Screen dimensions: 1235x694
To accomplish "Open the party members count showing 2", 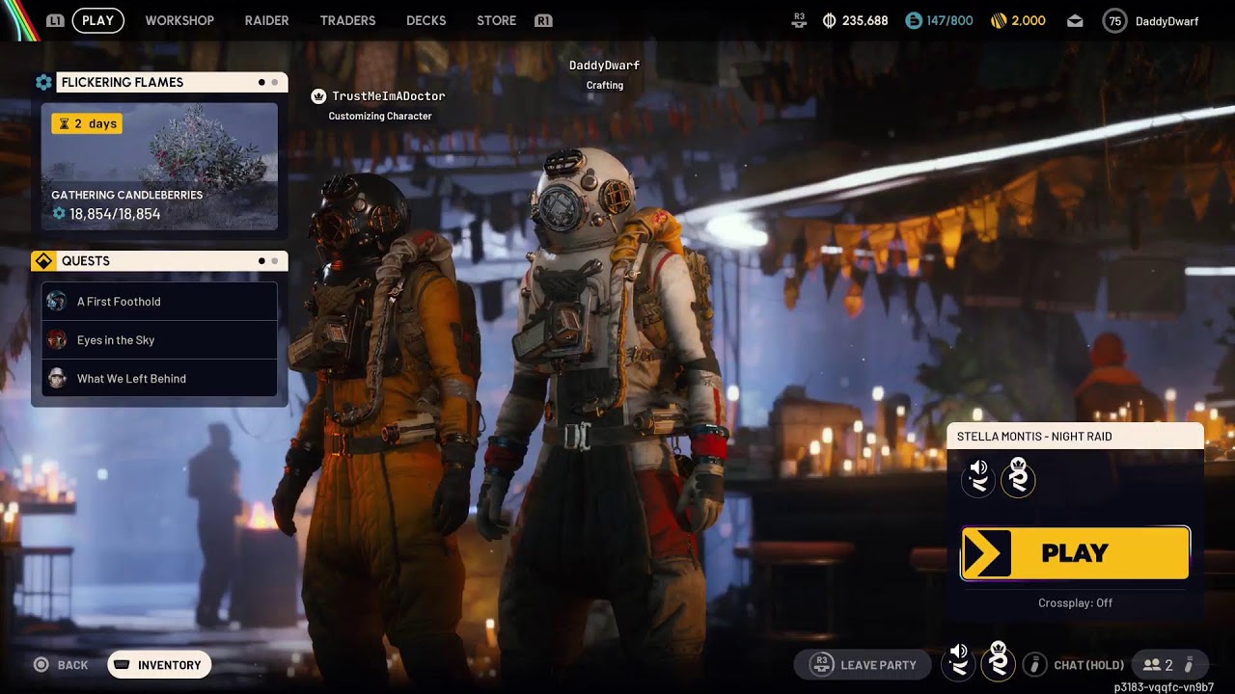I will pyautogui.click(x=1168, y=665).
